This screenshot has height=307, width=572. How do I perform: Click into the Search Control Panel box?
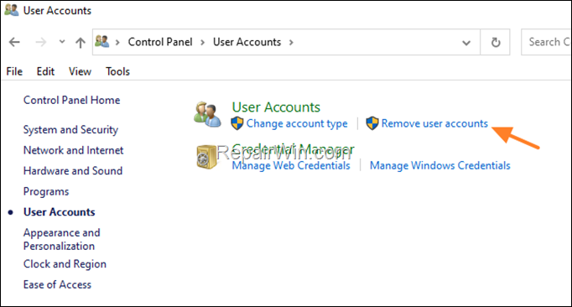pos(547,42)
